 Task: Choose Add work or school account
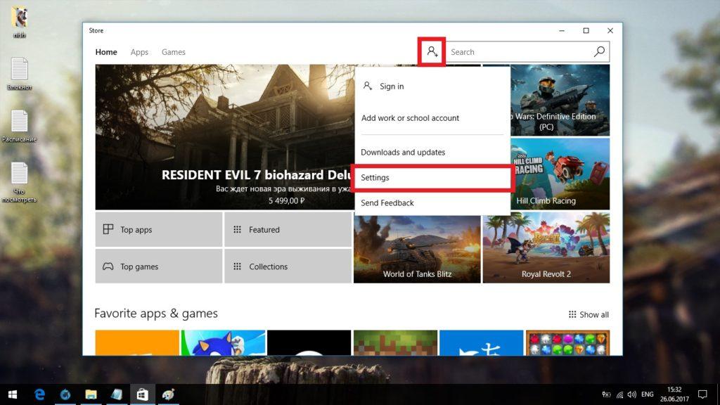tap(432, 117)
